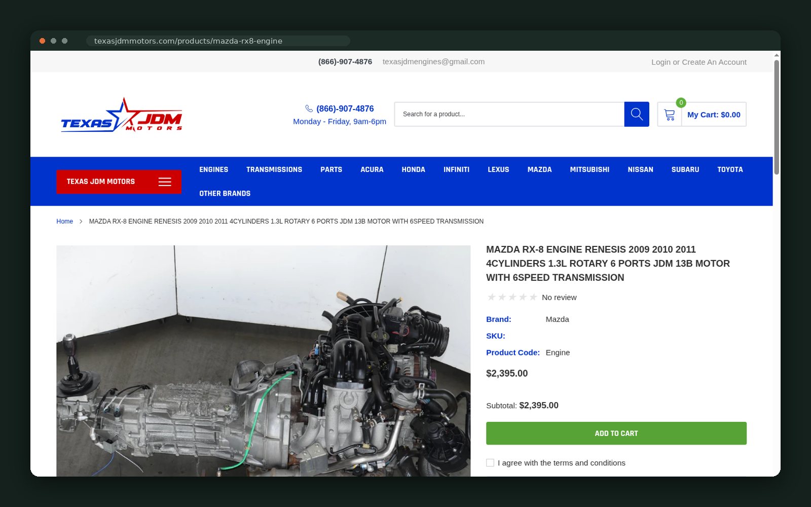Click the top bar phone number (866)-907-4876

coord(345,61)
